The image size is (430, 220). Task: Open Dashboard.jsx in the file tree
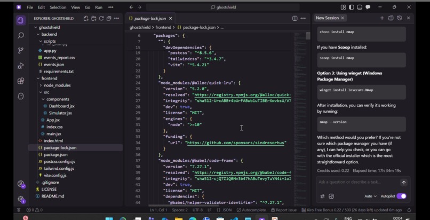[61, 106]
